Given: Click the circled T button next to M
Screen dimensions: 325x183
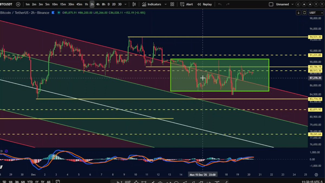Looking at the screenshot, I should pos(316,4).
